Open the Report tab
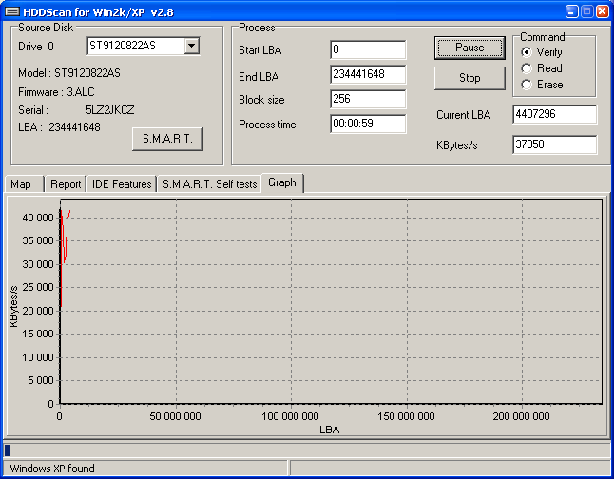The image size is (614, 479). pyautogui.click(x=66, y=184)
